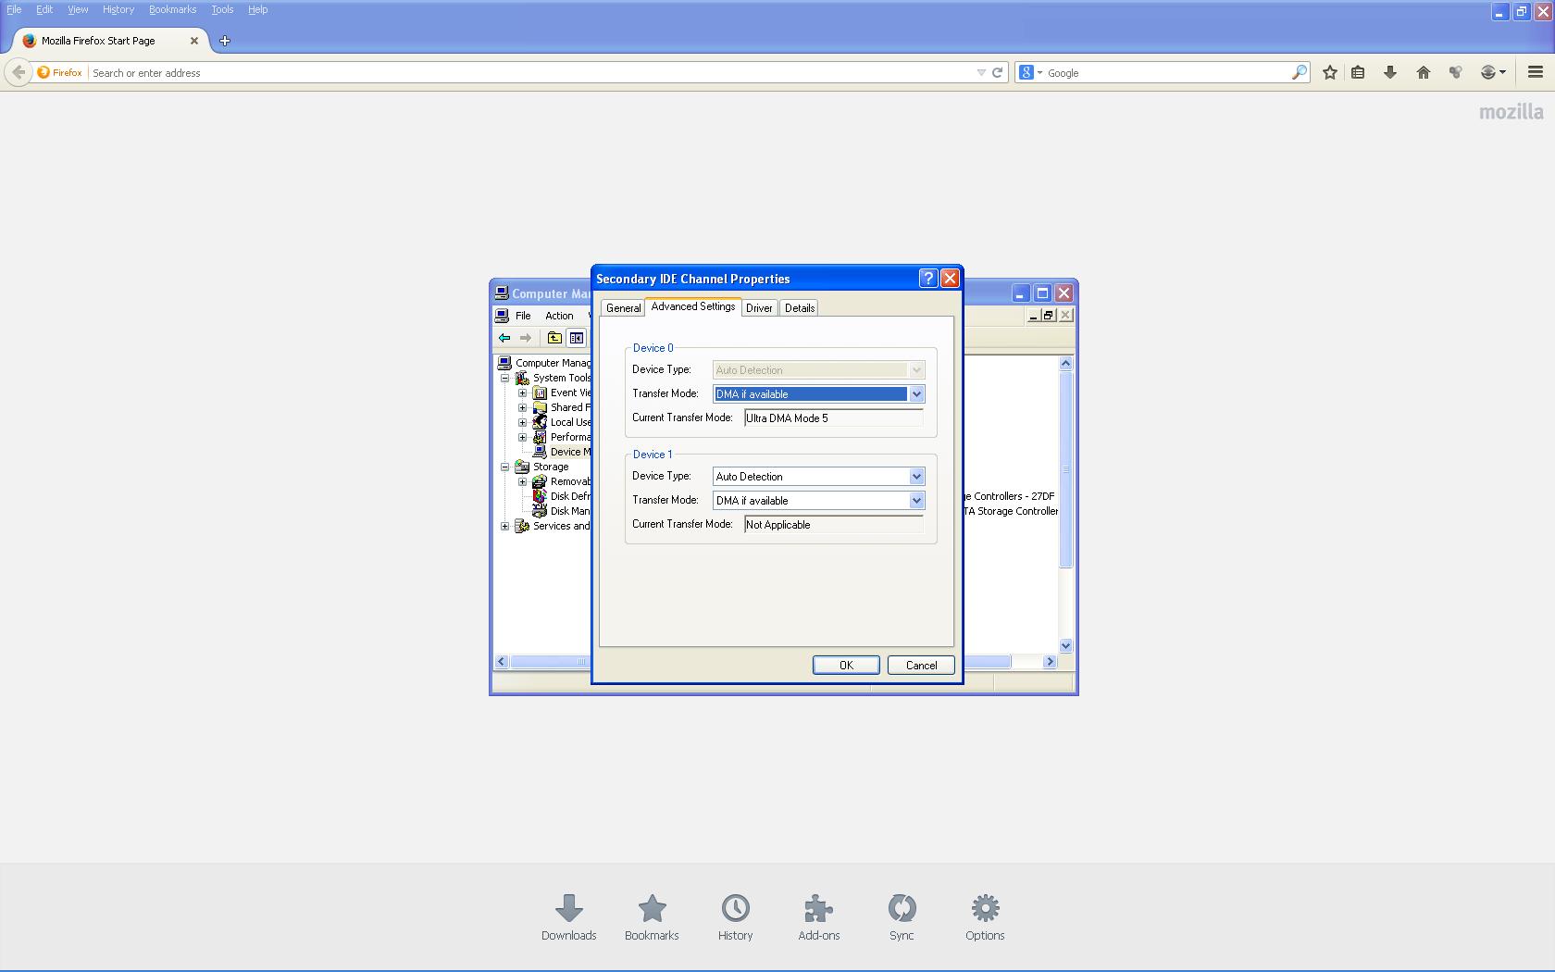Click Cancel in the properties dialog
The image size is (1555, 972).
[x=921, y=666]
